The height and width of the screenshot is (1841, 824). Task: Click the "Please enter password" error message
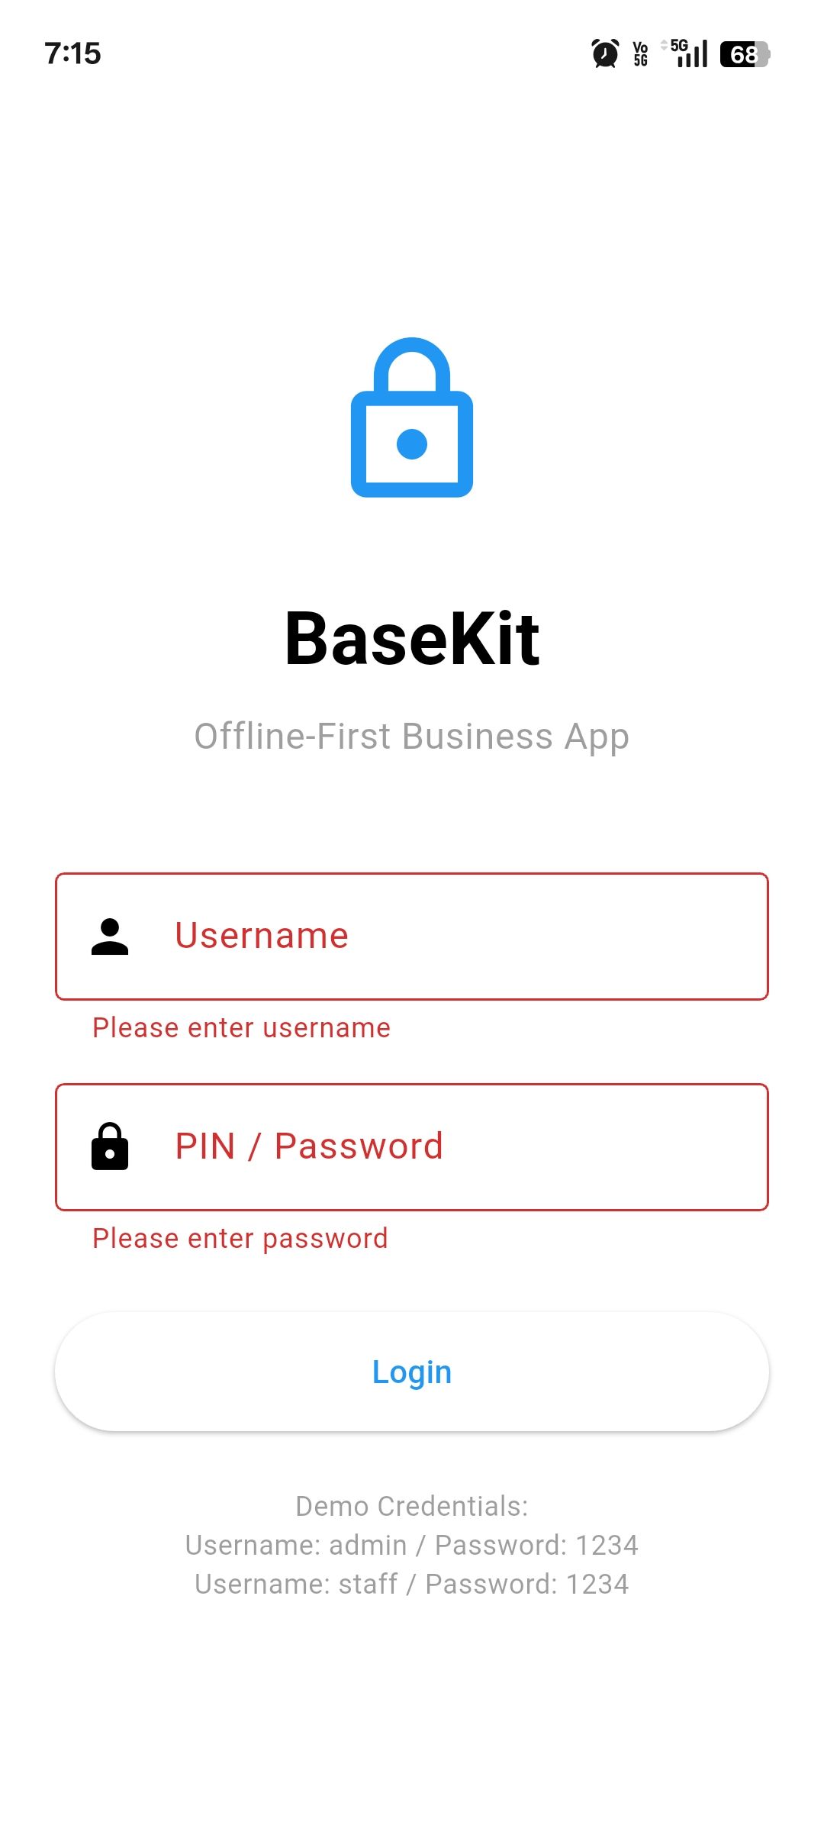pos(240,1238)
